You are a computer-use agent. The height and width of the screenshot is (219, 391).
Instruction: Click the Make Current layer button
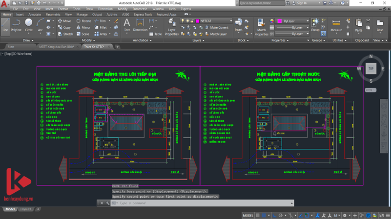point(217,28)
